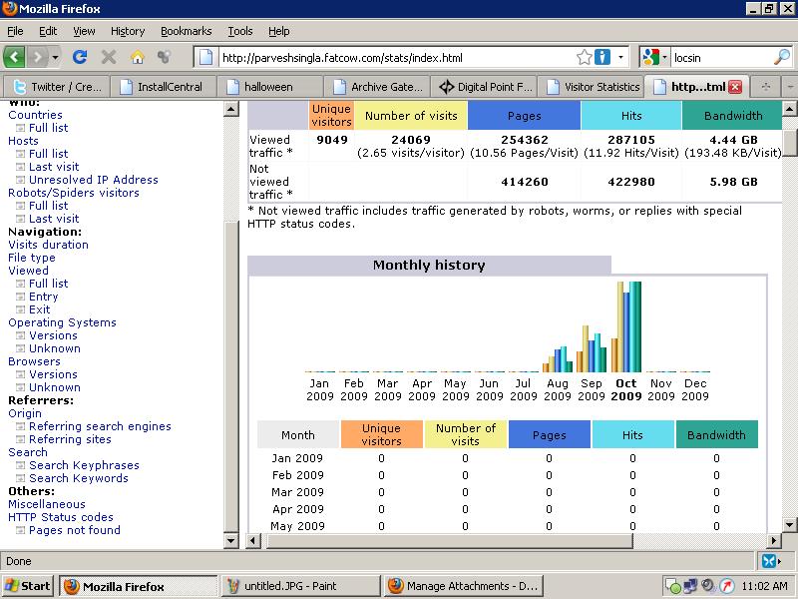Click the volume tray icon
Screen dimensions: 798x599
pyautogui.click(x=707, y=586)
